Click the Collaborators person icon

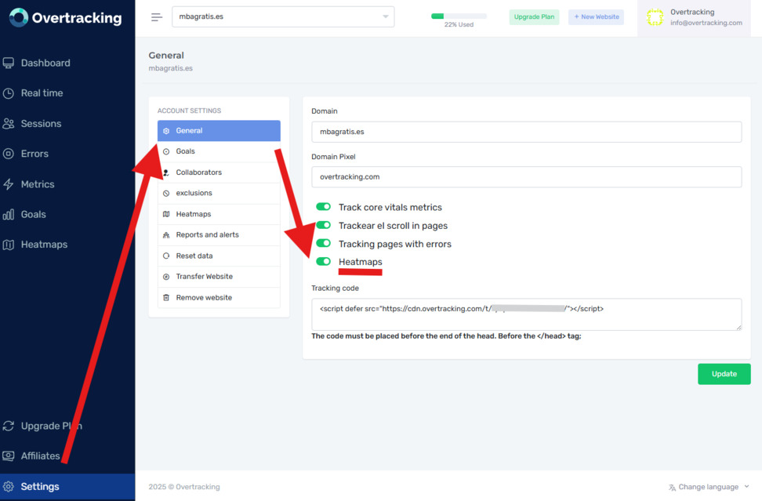[166, 172]
